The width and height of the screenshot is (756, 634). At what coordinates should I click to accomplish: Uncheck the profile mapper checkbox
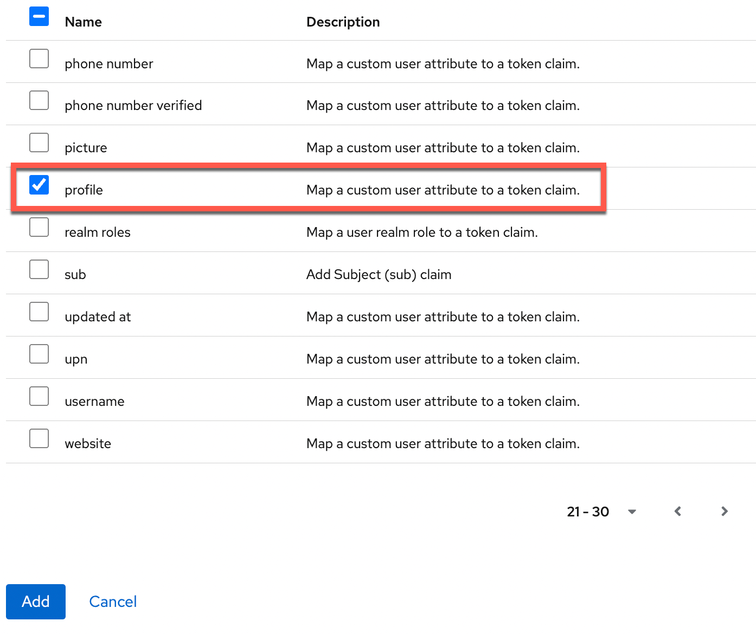39,185
